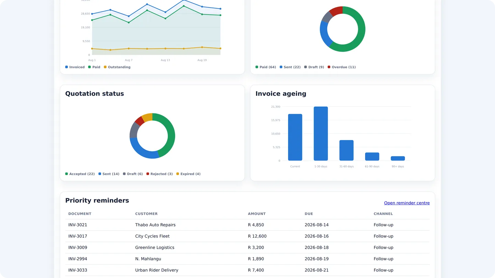
Task: Click the due date 2026-08-18
Action: 317,247
